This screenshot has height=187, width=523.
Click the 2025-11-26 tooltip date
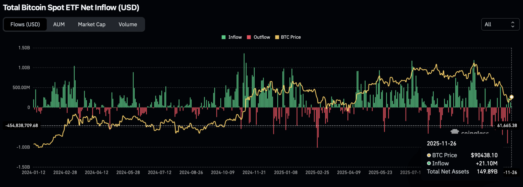tap(441, 143)
